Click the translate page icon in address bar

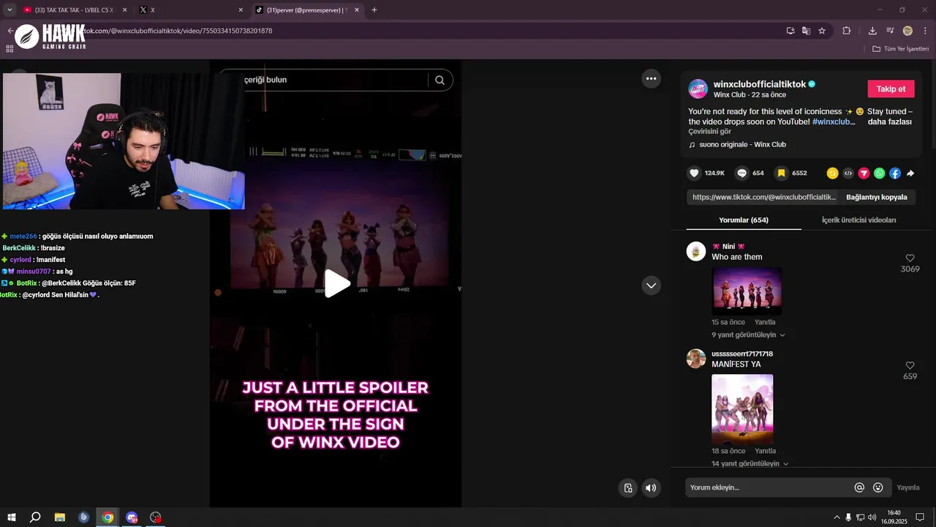(x=806, y=31)
